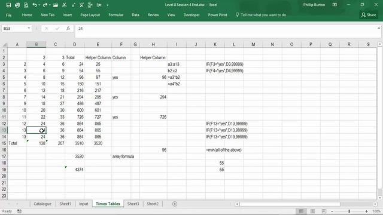
Task: Open the View ribbon tab
Action: (171, 15)
